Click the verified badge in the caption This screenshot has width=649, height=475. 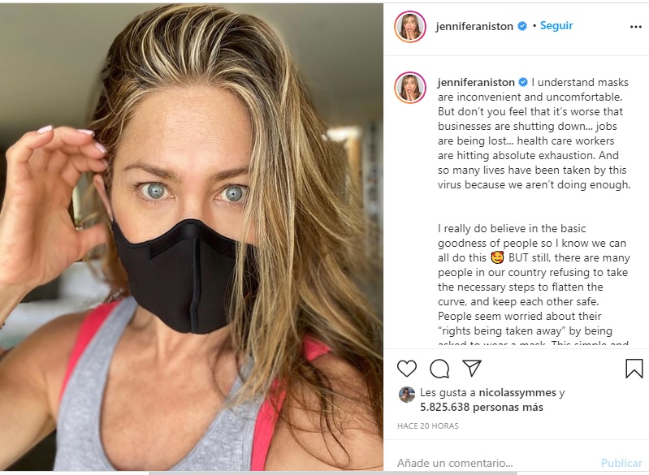pyautogui.click(x=523, y=82)
